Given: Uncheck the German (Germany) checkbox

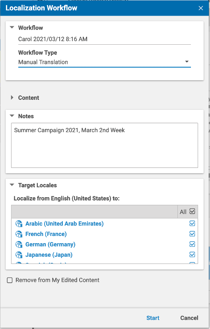Looking at the screenshot, I should tap(192, 244).
